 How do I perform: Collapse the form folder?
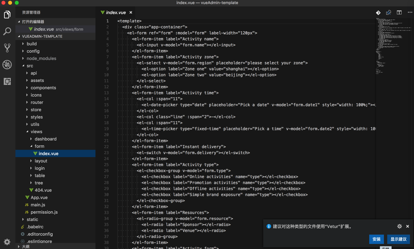31,146
